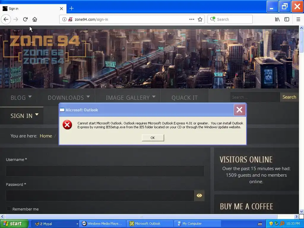Open a new tab with the plus icon
The width and height of the screenshot is (304, 228).
(72, 8)
